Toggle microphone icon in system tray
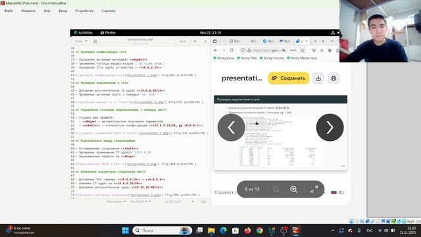421x237 pixels. 359,230
